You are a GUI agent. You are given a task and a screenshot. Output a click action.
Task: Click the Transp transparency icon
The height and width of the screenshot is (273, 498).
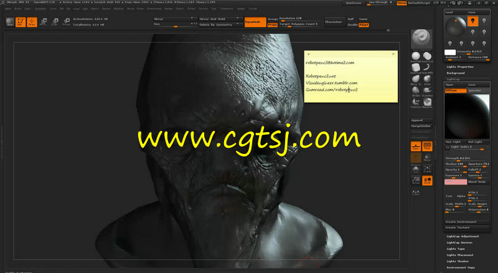point(427,158)
